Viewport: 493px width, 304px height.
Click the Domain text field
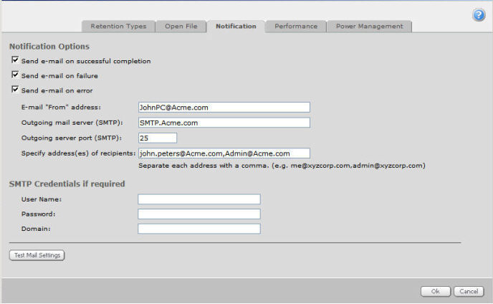tap(198, 229)
